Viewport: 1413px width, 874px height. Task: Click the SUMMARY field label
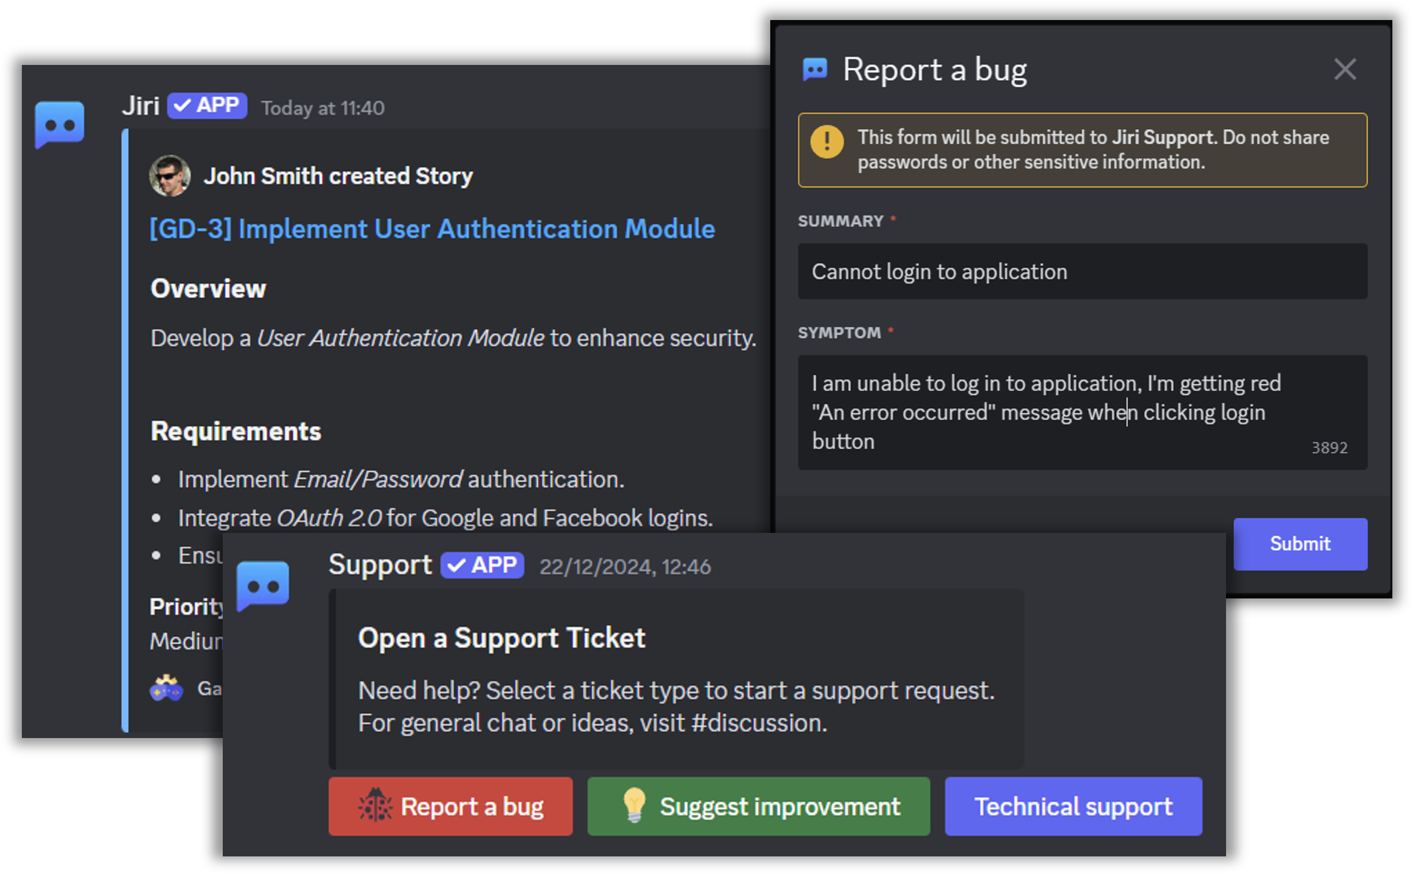click(x=841, y=221)
